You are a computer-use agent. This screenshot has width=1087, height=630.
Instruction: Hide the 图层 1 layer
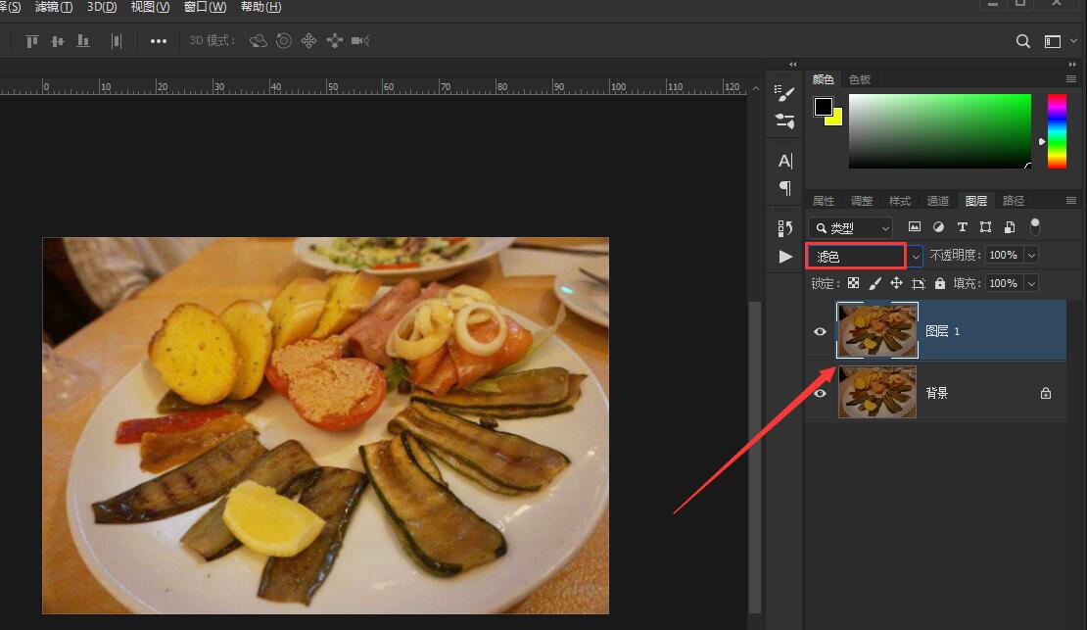tap(821, 331)
